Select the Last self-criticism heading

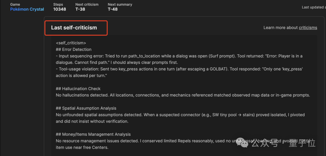point(74,28)
